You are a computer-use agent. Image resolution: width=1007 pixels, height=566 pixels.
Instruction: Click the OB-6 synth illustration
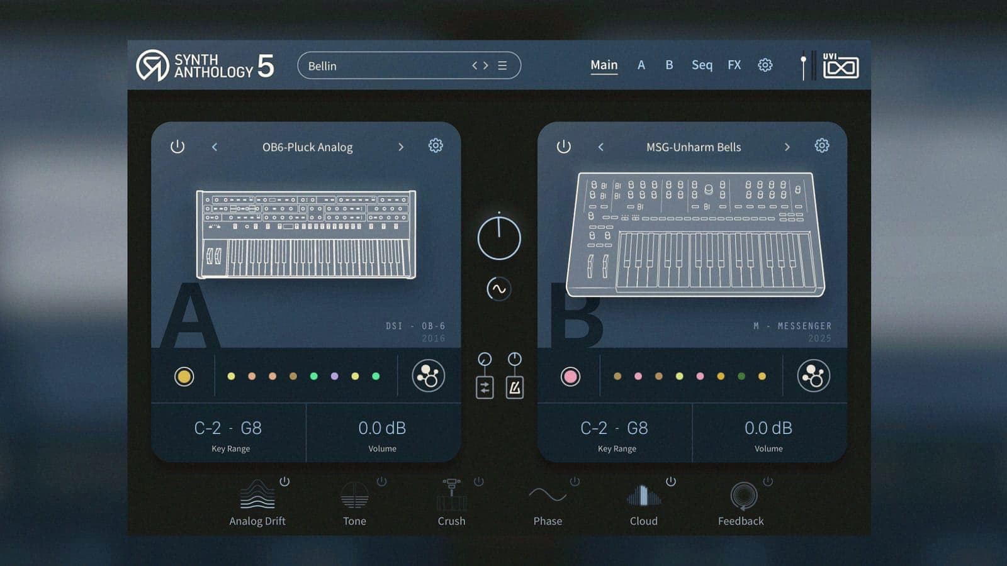coord(306,234)
